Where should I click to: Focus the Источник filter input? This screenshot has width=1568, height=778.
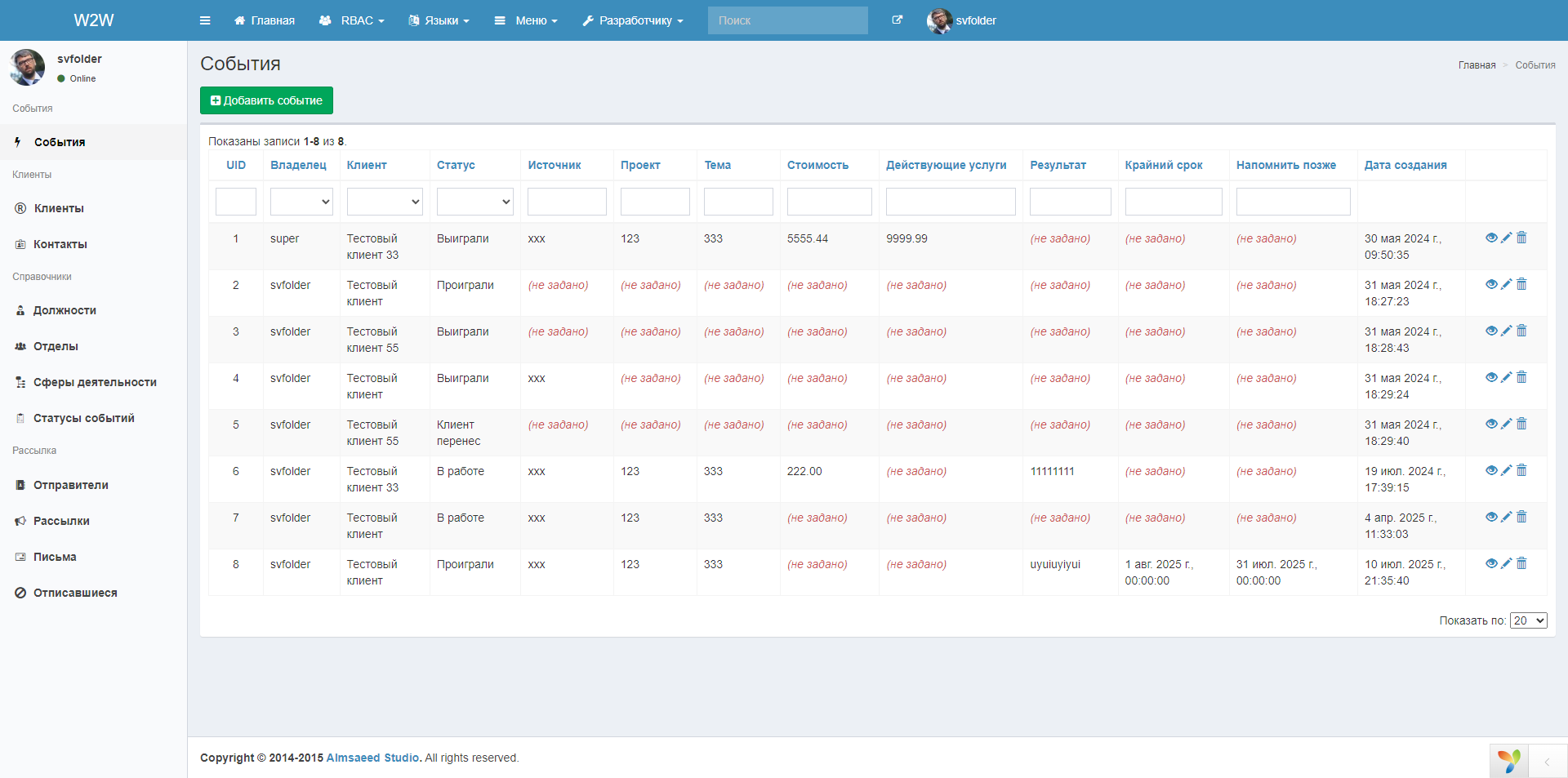point(567,202)
